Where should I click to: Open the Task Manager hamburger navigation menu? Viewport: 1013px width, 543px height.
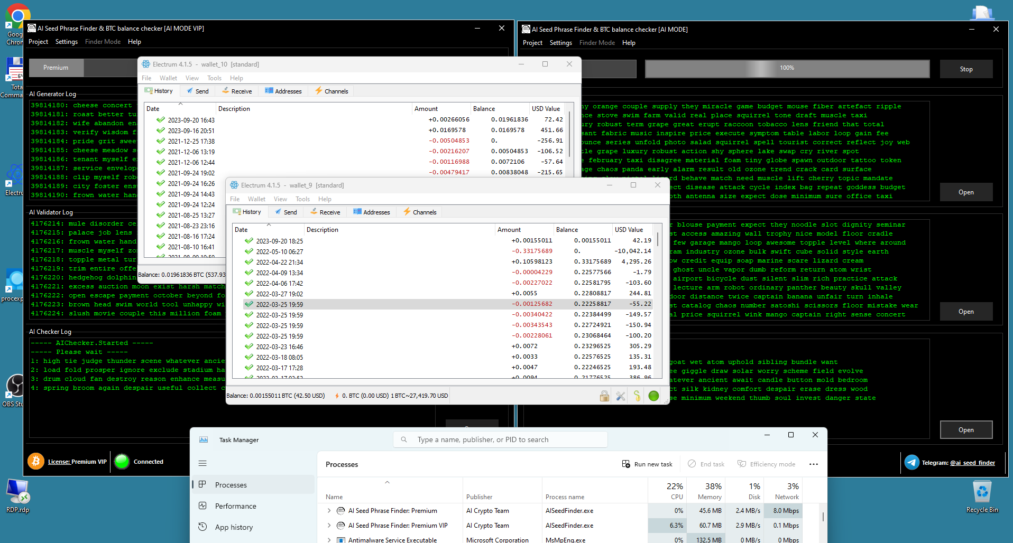202,463
